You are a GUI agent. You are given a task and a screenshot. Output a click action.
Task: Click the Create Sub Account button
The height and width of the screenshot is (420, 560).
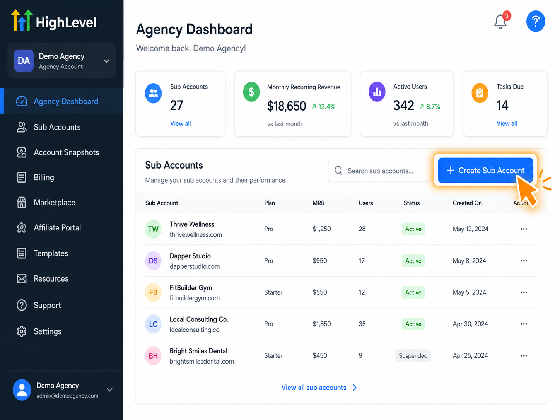tap(485, 171)
